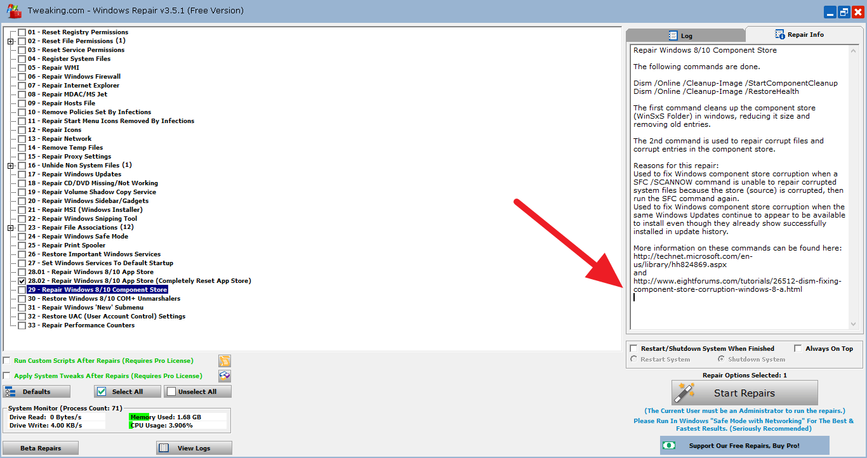The width and height of the screenshot is (867, 458).
Task: Select 19 - Repair Volume Shadow Copy Service
Action: point(92,192)
